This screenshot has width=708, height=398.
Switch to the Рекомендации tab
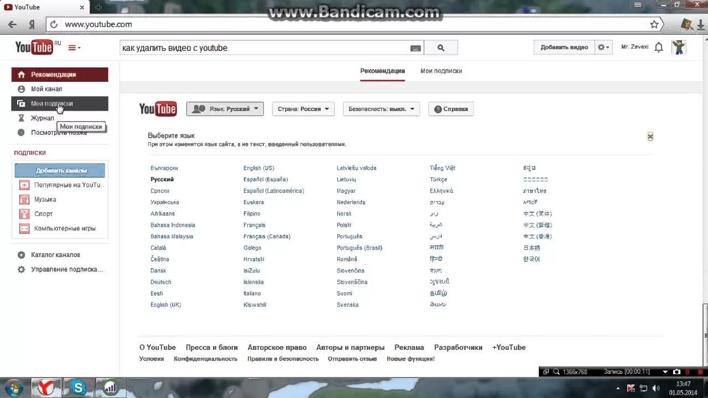coord(382,71)
